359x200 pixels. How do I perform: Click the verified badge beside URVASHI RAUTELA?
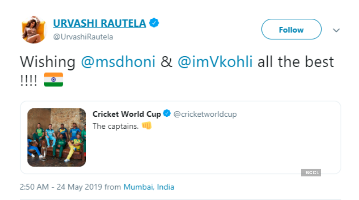154,24
